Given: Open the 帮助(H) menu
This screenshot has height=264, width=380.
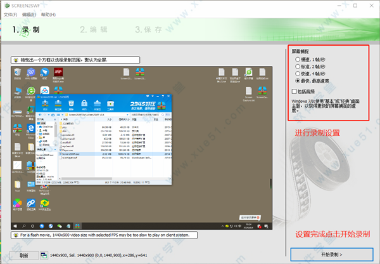Looking at the screenshot, I should click(49, 13).
